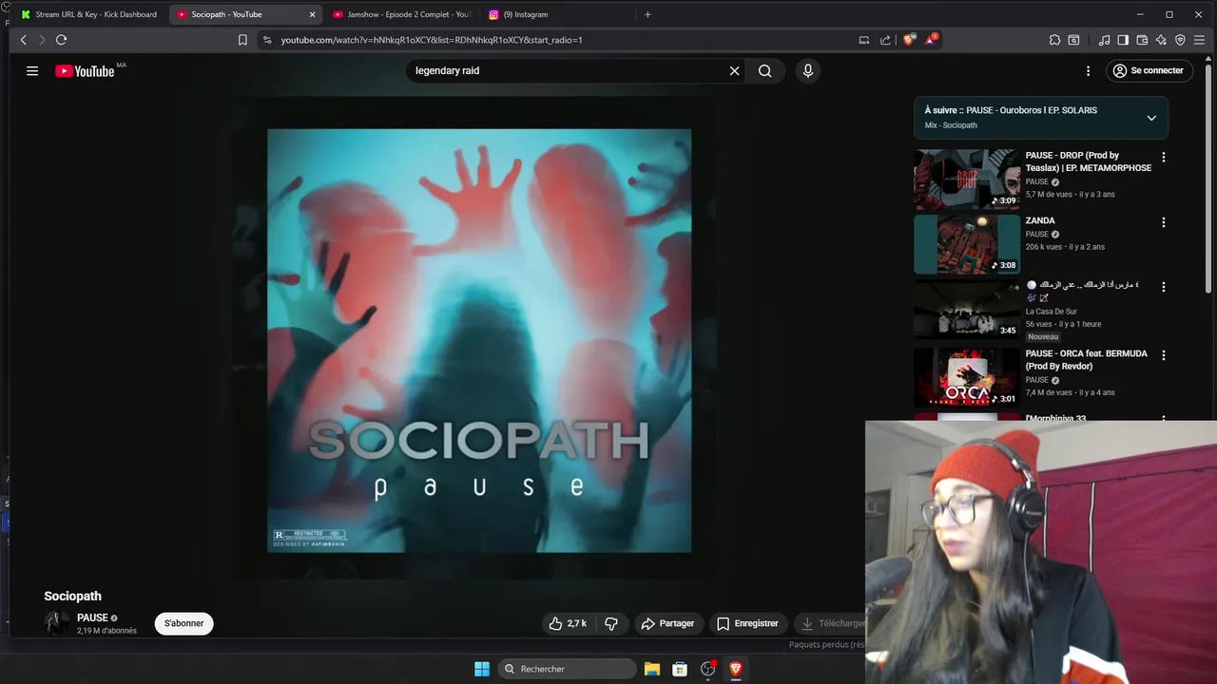This screenshot has height=684, width=1217.
Task: Subscribe with the S'abonner button
Action: tap(184, 623)
